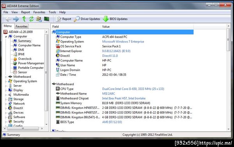Viewport: 234px width, 147px height.
Task: Open the DirectX 11.0 link
Action: 110,56
